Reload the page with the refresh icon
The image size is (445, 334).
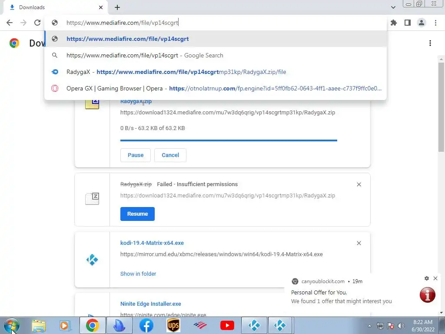pyautogui.click(x=37, y=23)
